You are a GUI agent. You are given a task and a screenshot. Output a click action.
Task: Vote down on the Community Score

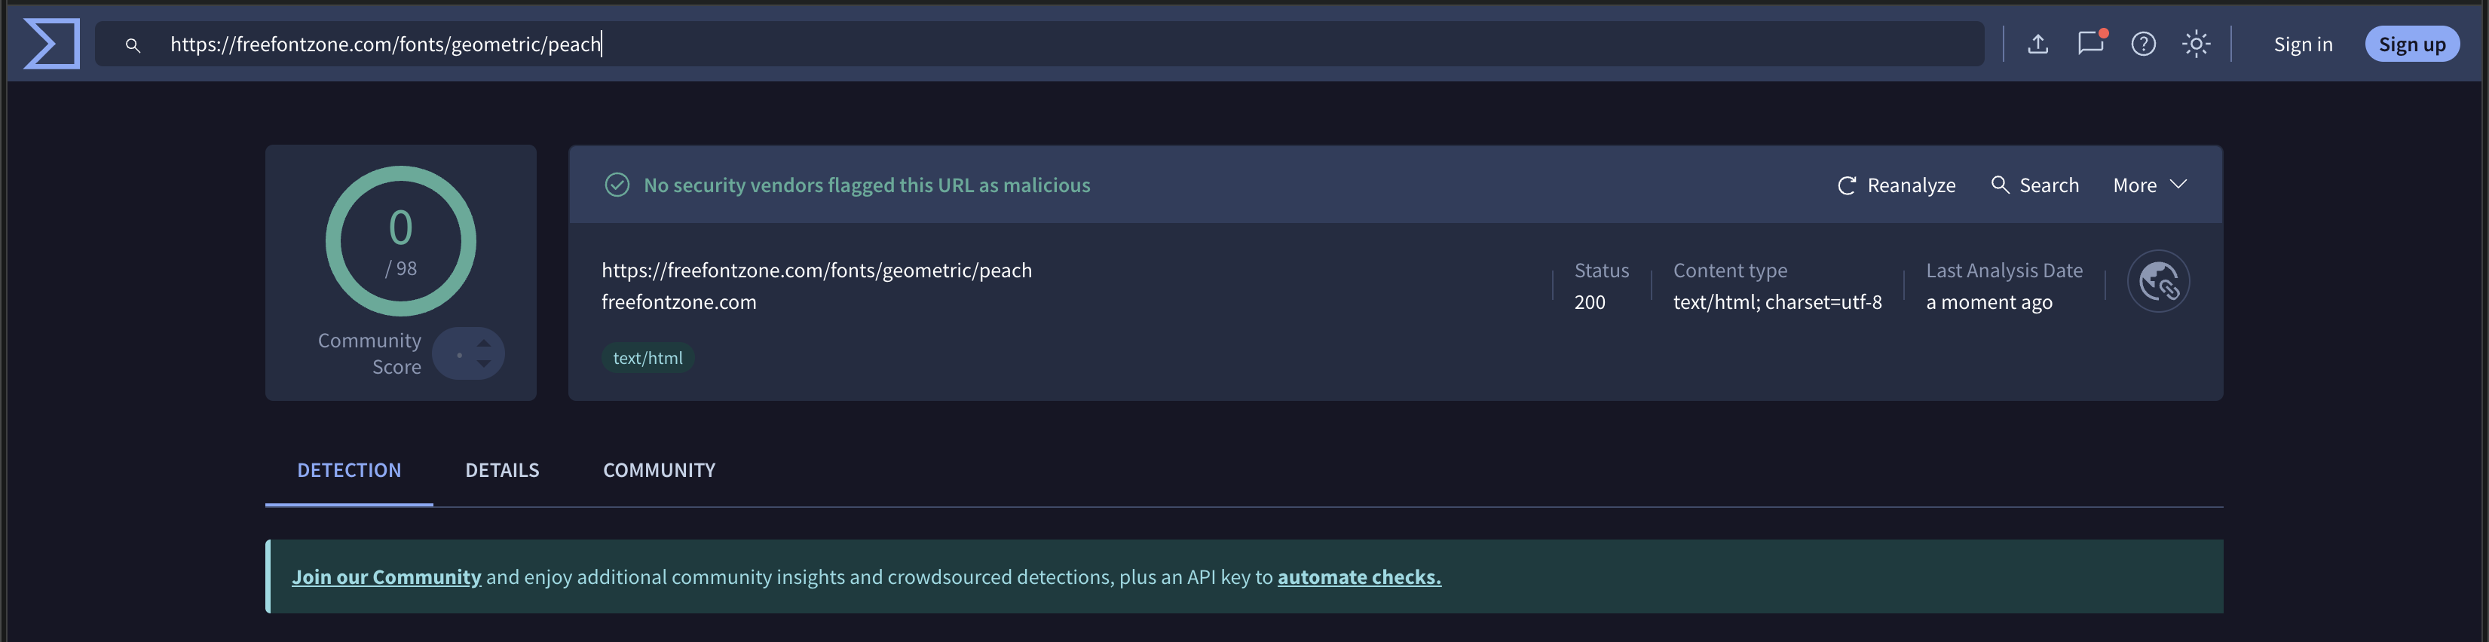[x=484, y=365]
